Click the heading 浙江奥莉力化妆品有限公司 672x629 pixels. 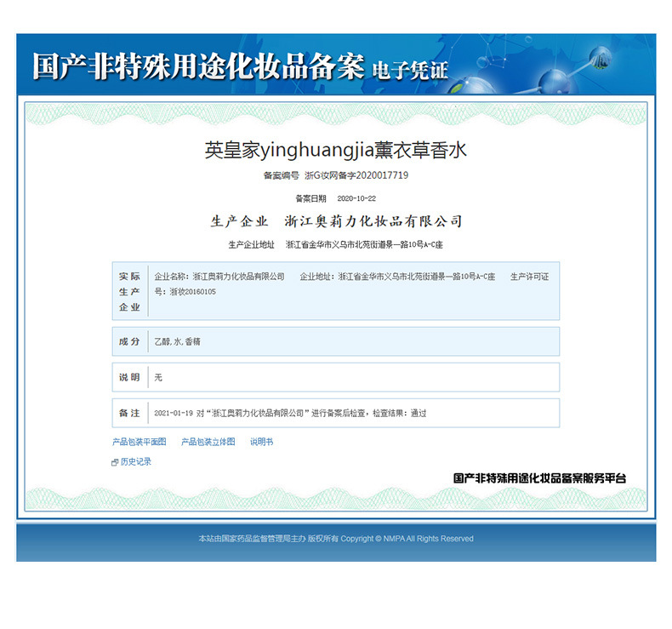pyautogui.click(x=373, y=221)
